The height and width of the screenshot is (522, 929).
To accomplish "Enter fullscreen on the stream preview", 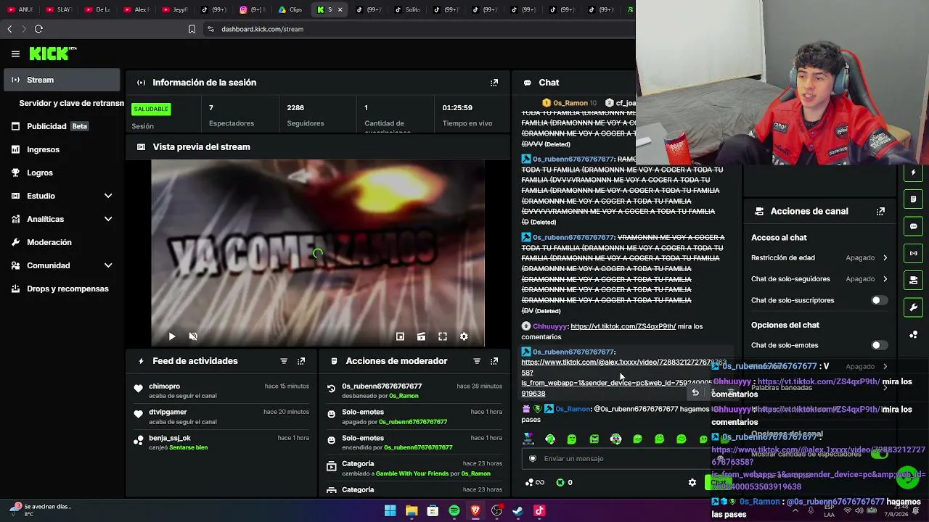I will coord(443,336).
